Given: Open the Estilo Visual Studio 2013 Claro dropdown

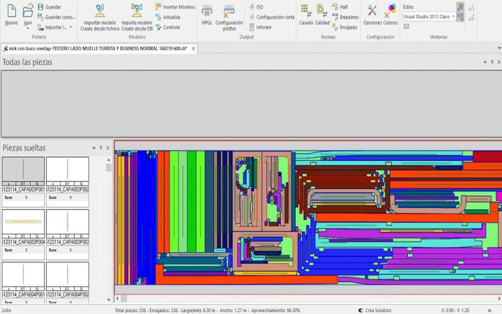Looking at the screenshot, I should tap(454, 16).
